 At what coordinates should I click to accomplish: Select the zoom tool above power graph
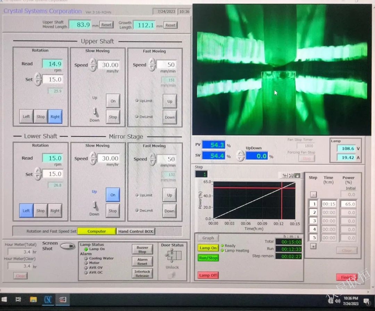pos(291,175)
